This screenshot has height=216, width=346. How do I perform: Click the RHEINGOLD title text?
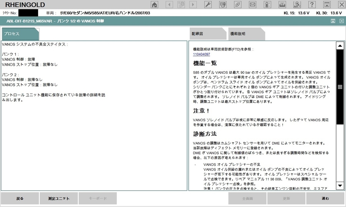click(25, 5)
